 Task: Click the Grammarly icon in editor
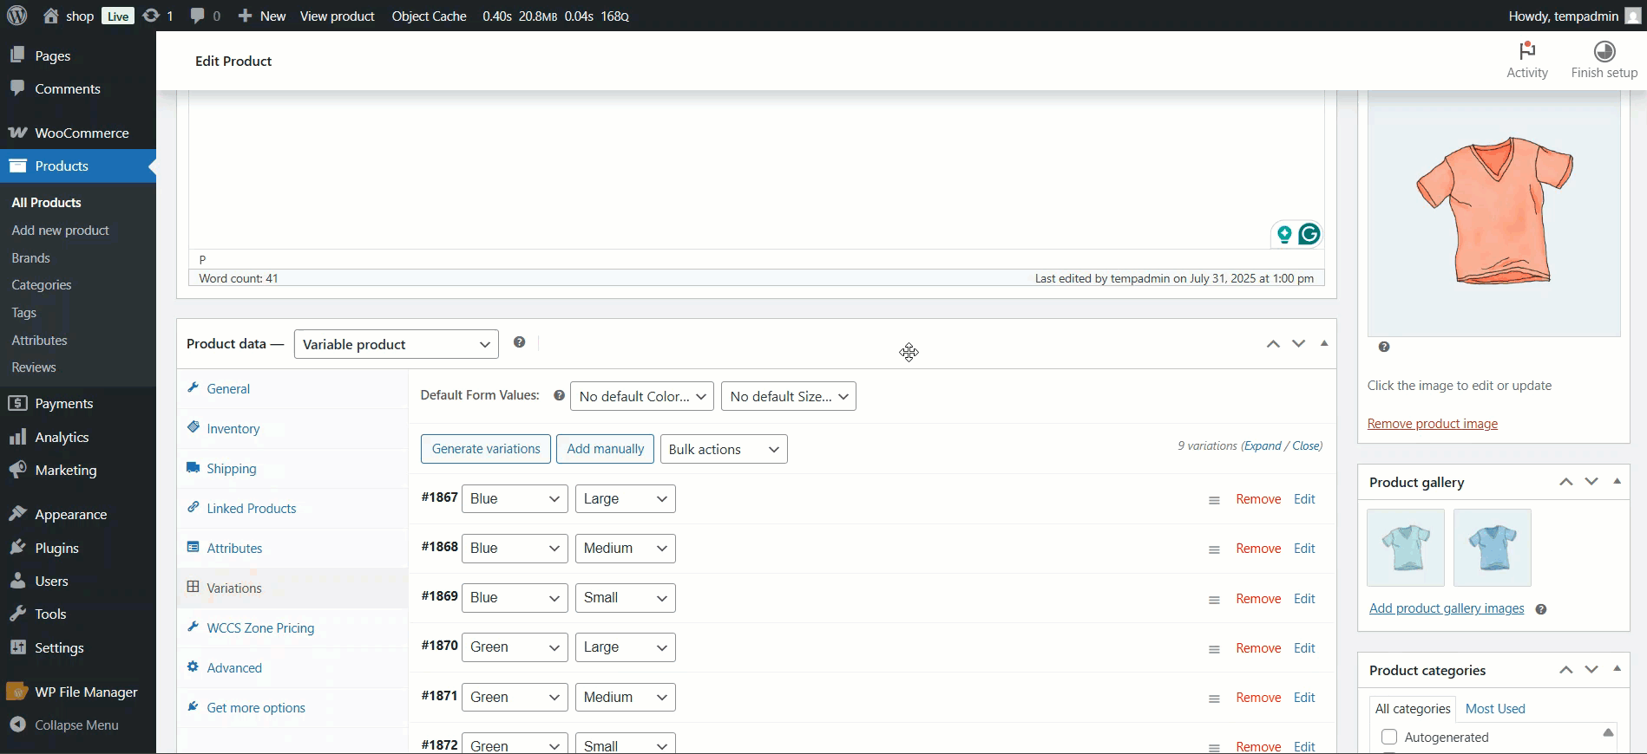pyautogui.click(x=1309, y=234)
